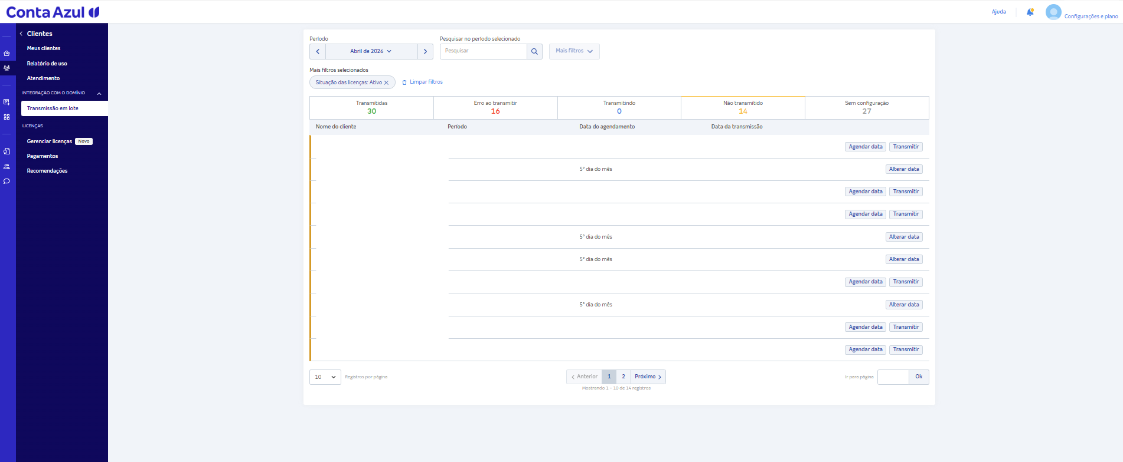This screenshot has height=462, width=1123.
Task: Focus the 'Ir para página' input
Action: [893, 377]
